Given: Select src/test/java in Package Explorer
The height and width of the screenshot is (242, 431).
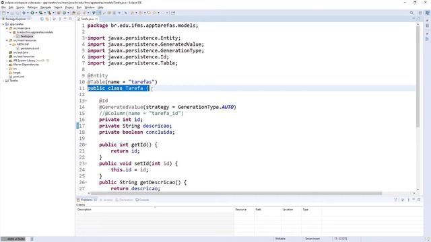Looking at the screenshot, I should (19, 52).
